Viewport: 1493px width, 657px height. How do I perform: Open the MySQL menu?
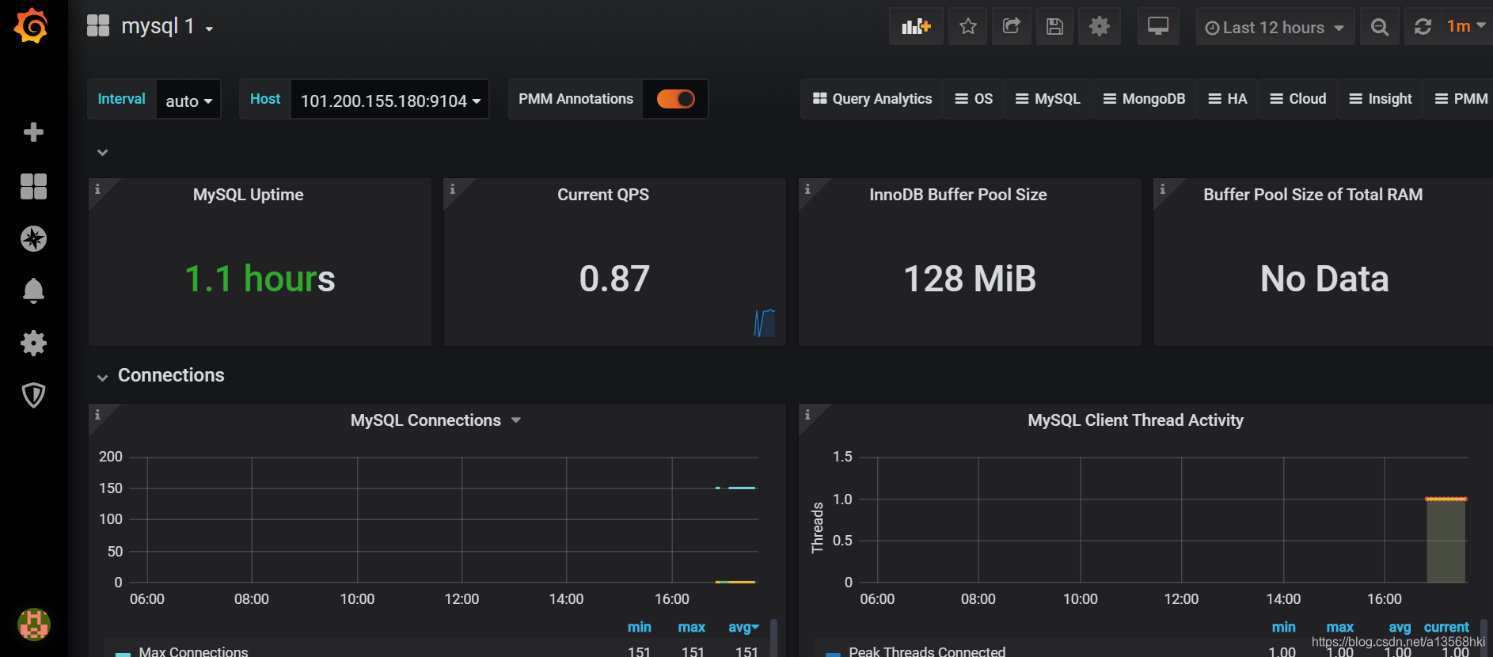tap(1047, 99)
